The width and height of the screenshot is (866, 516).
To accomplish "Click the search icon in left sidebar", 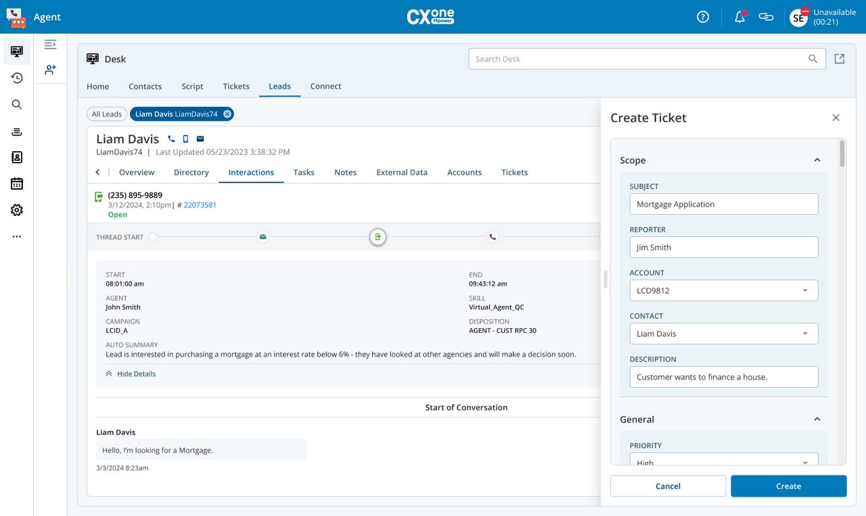I will point(17,105).
